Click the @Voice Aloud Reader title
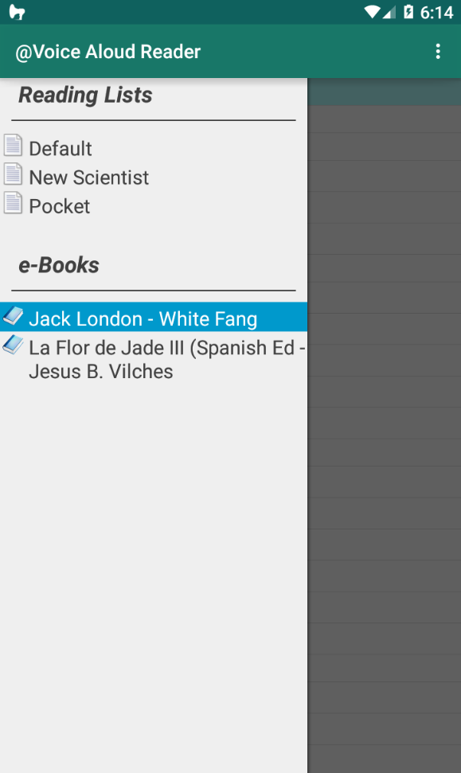The image size is (461, 773). click(108, 51)
